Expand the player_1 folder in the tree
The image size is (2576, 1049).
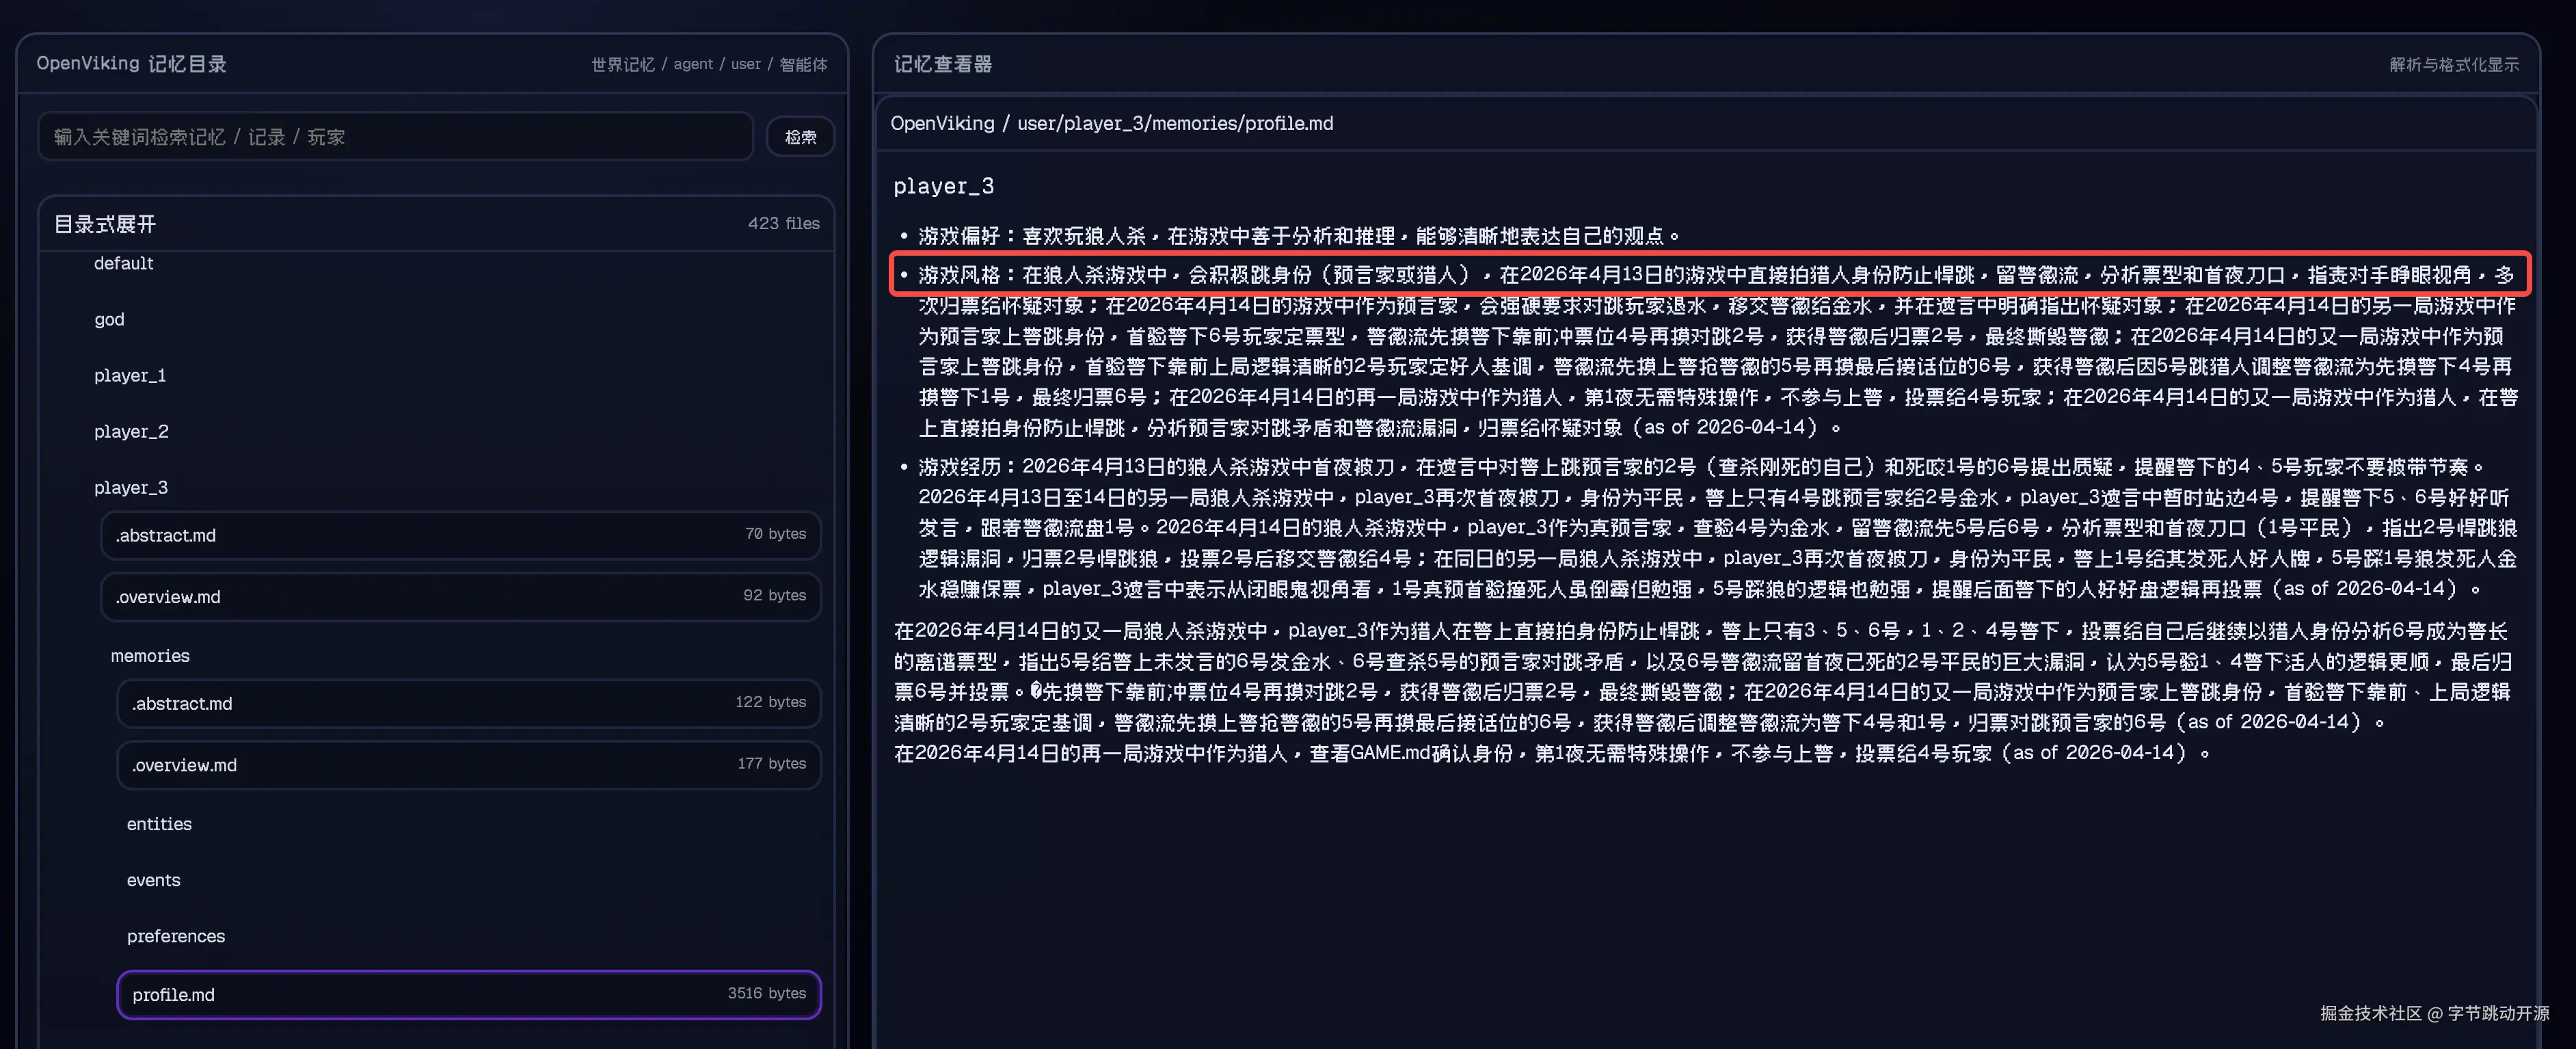pyautogui.click(x=130, y=375)
